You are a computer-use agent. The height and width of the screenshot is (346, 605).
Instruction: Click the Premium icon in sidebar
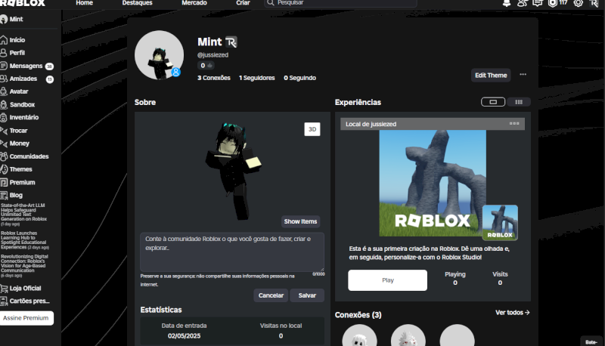coord(4,182)
